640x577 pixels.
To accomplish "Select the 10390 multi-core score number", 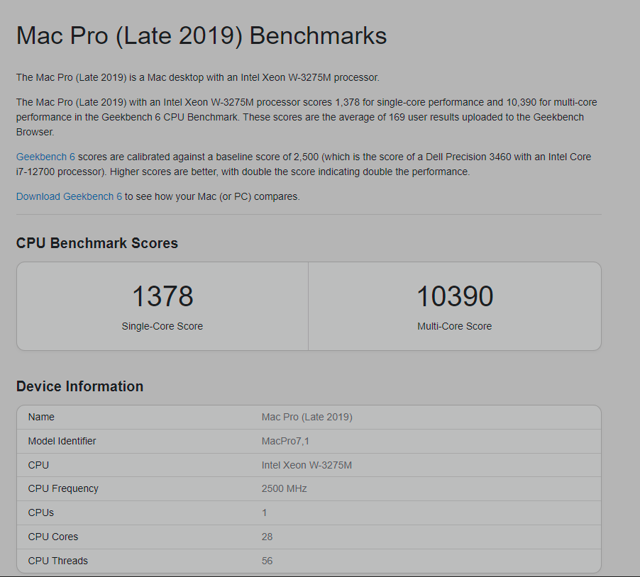I will (x=455, y=296).
